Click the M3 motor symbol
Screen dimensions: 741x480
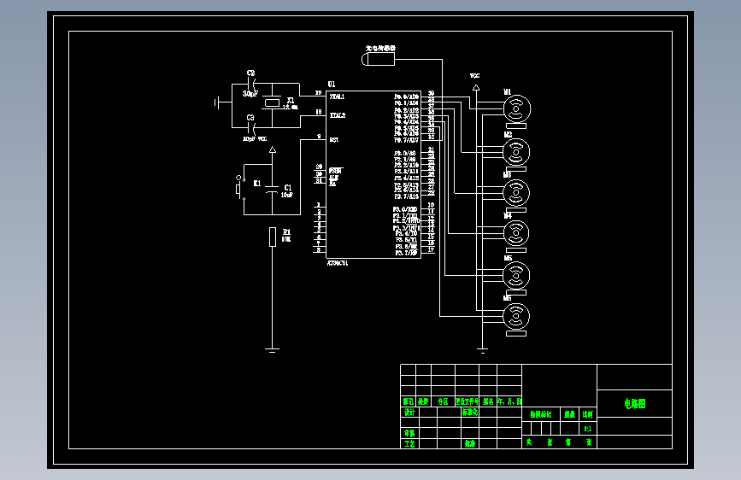tap(516, 193)
